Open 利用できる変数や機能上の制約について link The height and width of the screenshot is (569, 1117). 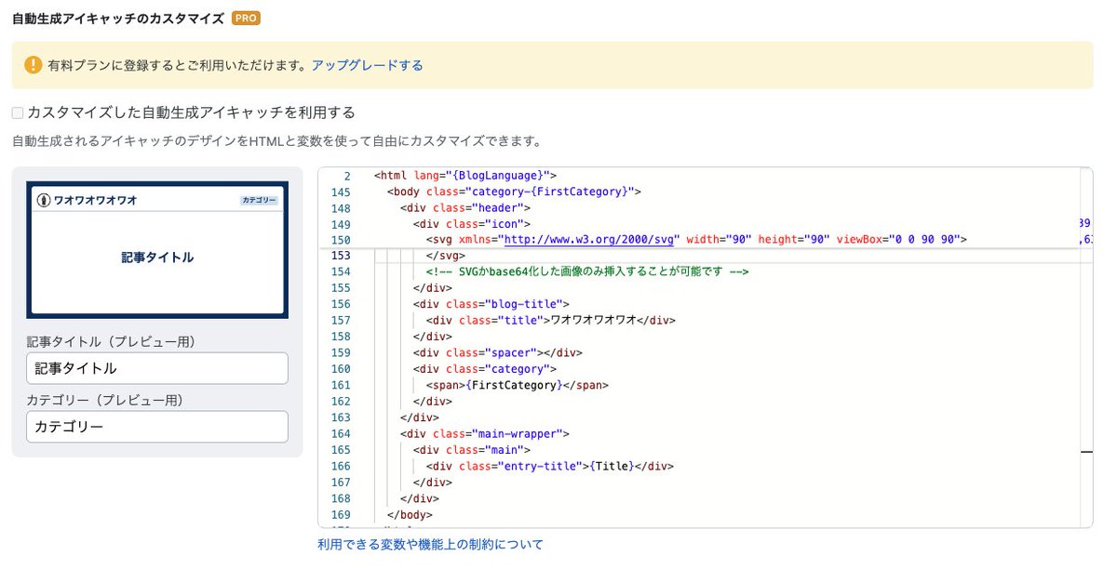point(430,544)
